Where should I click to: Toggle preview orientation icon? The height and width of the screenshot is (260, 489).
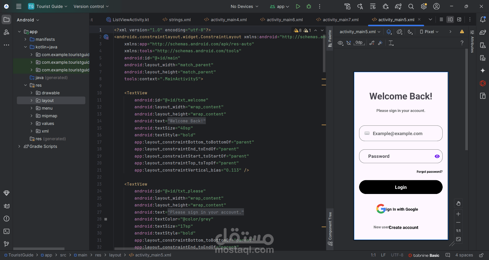click(x=399, y=32)
